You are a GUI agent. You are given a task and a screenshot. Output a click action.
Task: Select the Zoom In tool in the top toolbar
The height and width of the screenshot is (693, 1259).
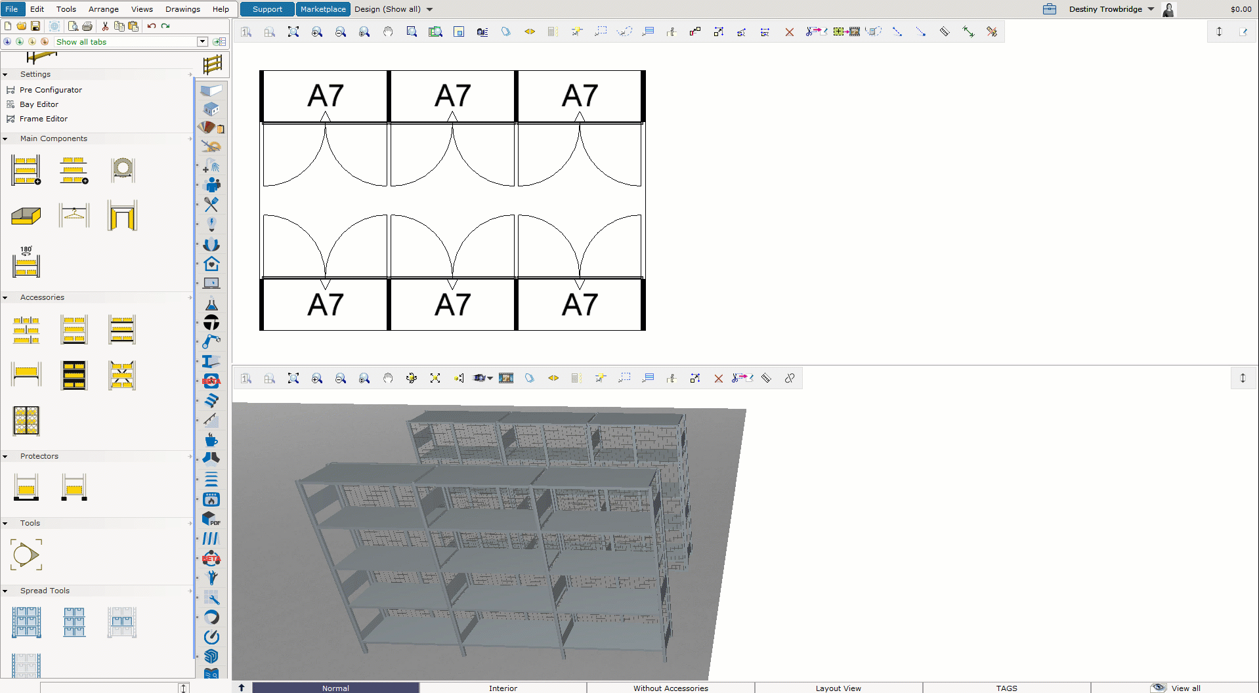tap(317, 31)
